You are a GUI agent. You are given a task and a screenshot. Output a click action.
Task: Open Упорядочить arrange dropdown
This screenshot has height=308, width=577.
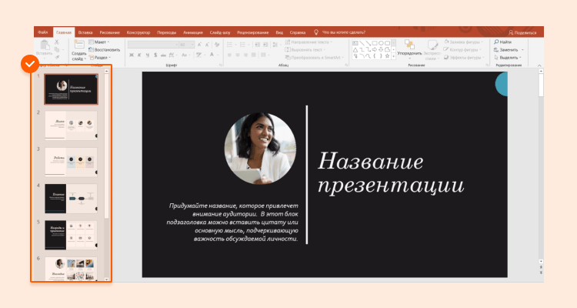409,49
